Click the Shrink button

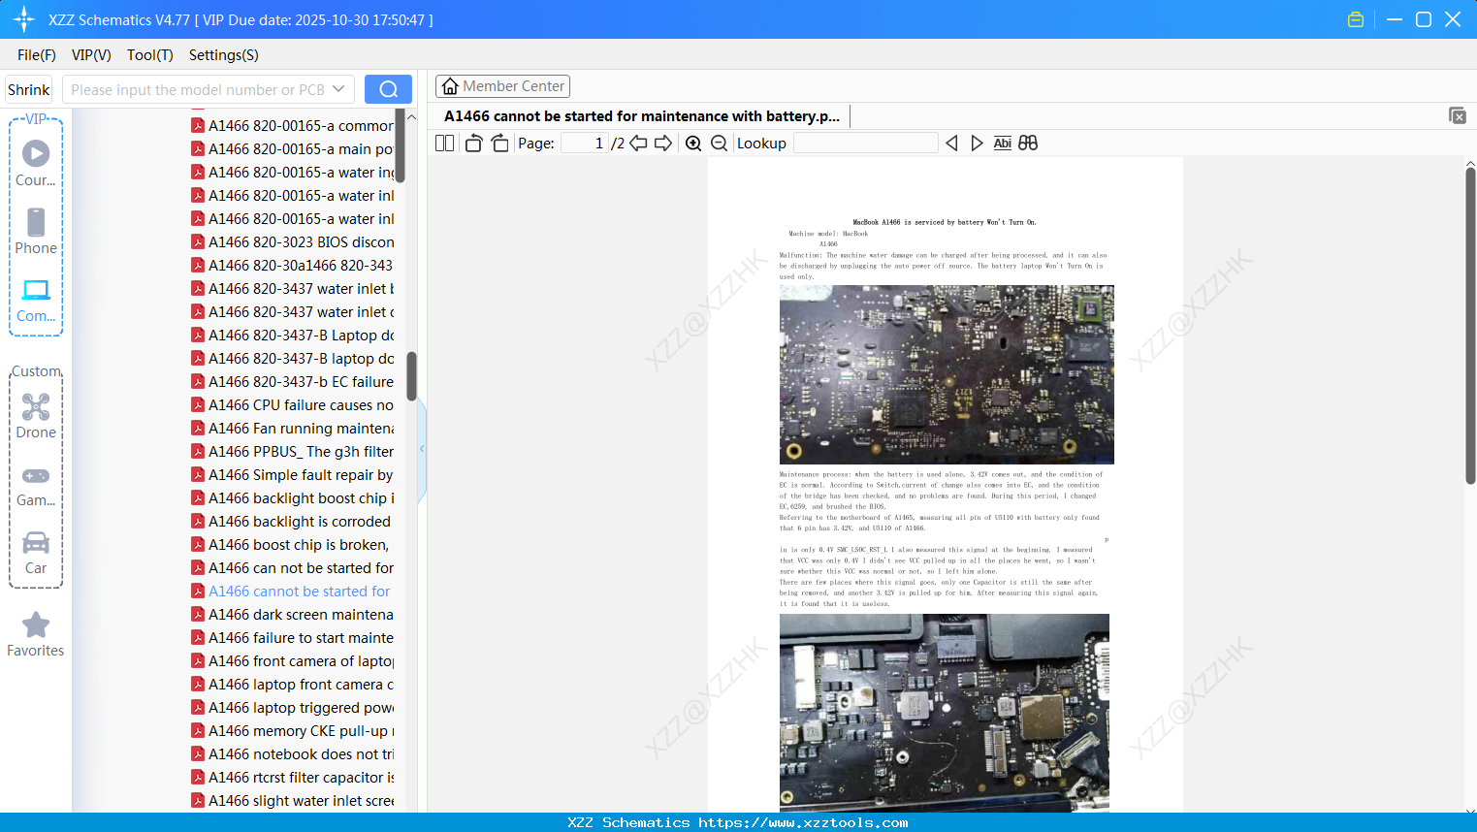click(x=28, y=89)
